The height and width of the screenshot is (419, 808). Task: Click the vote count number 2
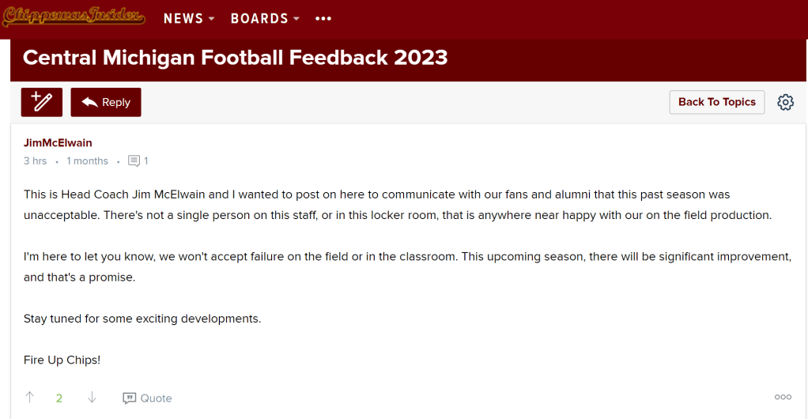pyautogui.click(x=59, y=398)
